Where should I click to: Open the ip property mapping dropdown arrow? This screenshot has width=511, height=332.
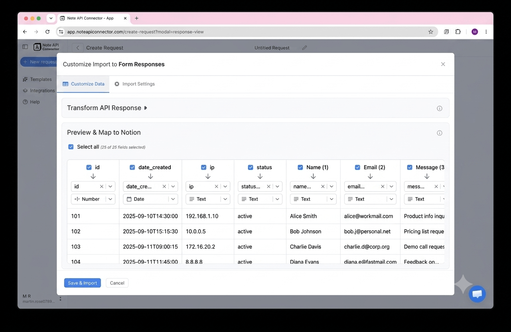coord(225,186)
